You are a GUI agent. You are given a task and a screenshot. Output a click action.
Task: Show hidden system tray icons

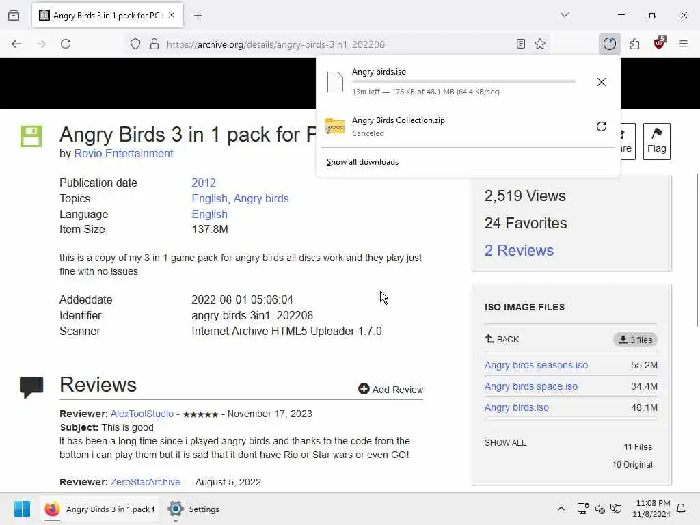pyautogui.click(x=561, y=509)
